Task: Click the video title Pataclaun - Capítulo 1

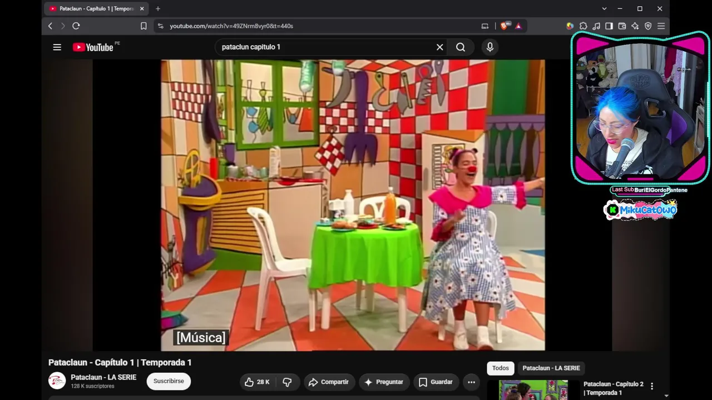Action: point(120,363)
